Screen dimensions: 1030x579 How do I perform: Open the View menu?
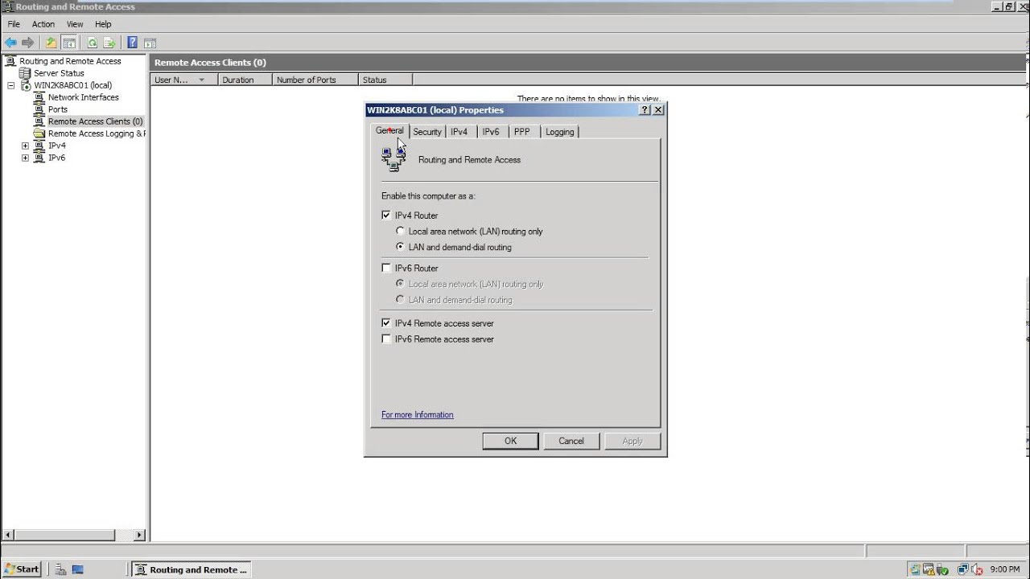(x=75, y=24)
